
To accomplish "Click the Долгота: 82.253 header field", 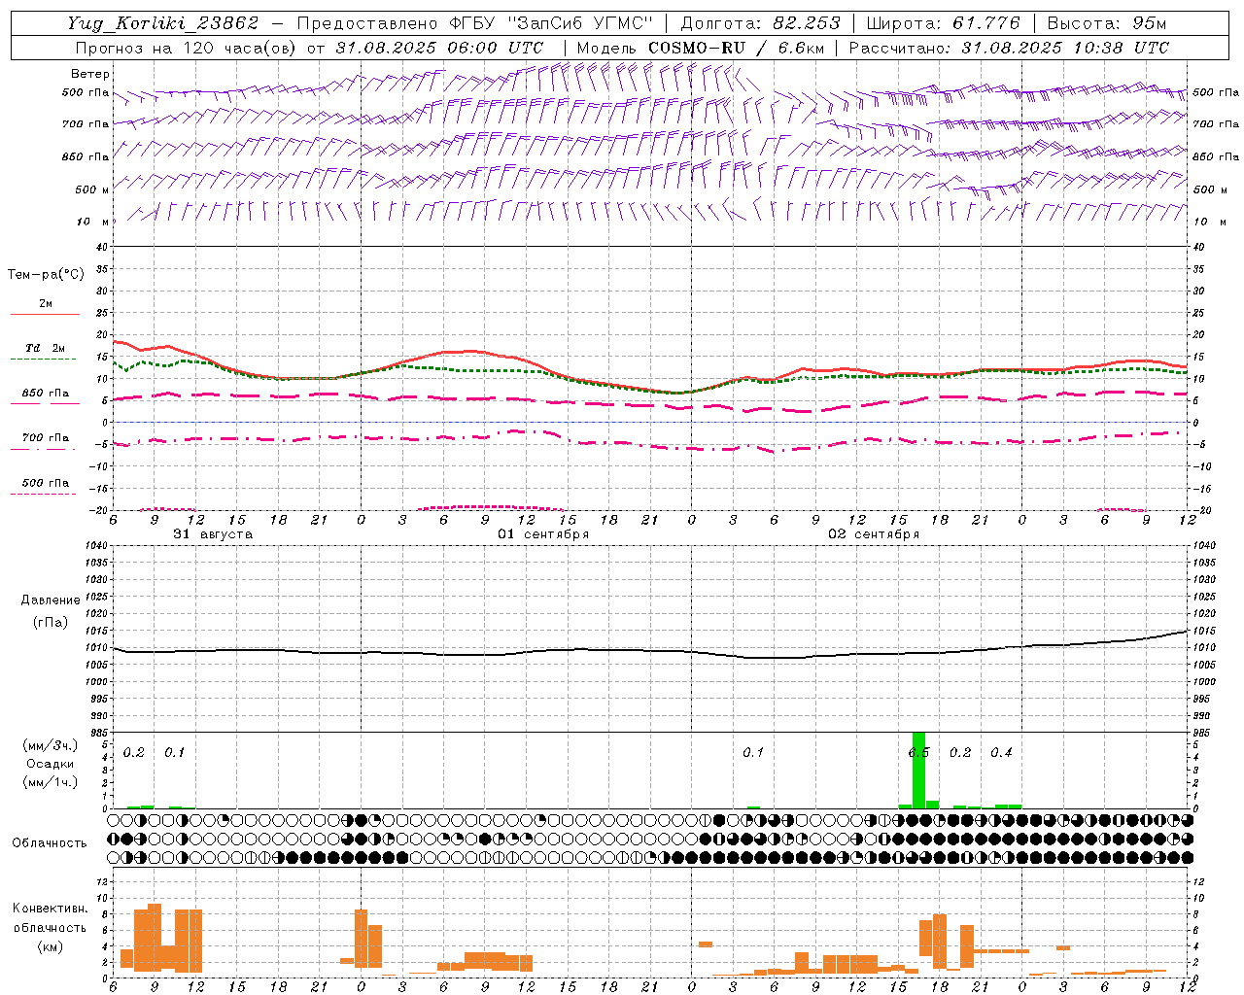I will pos(761,23).
